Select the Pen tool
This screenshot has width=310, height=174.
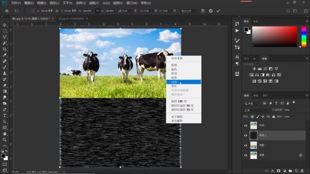[x=5, y=110]
